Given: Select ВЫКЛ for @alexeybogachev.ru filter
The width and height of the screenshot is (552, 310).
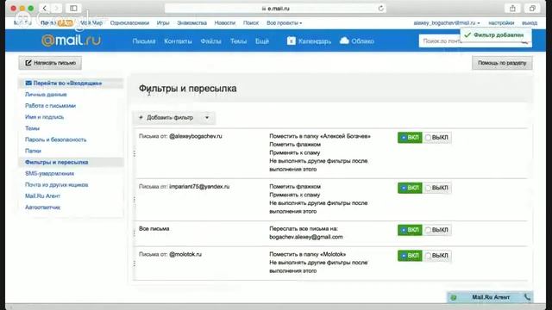Looking at the screenshot, I should coord(437,138).
